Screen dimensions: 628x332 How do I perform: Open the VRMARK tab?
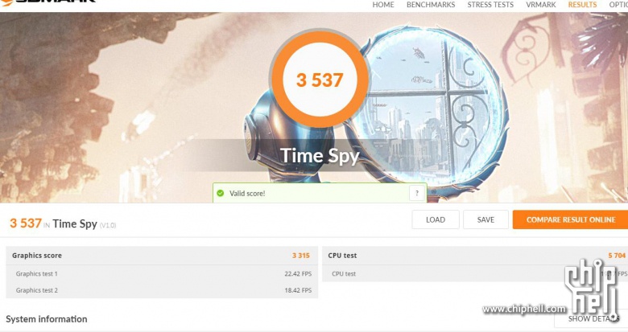[x=541, y=5]
